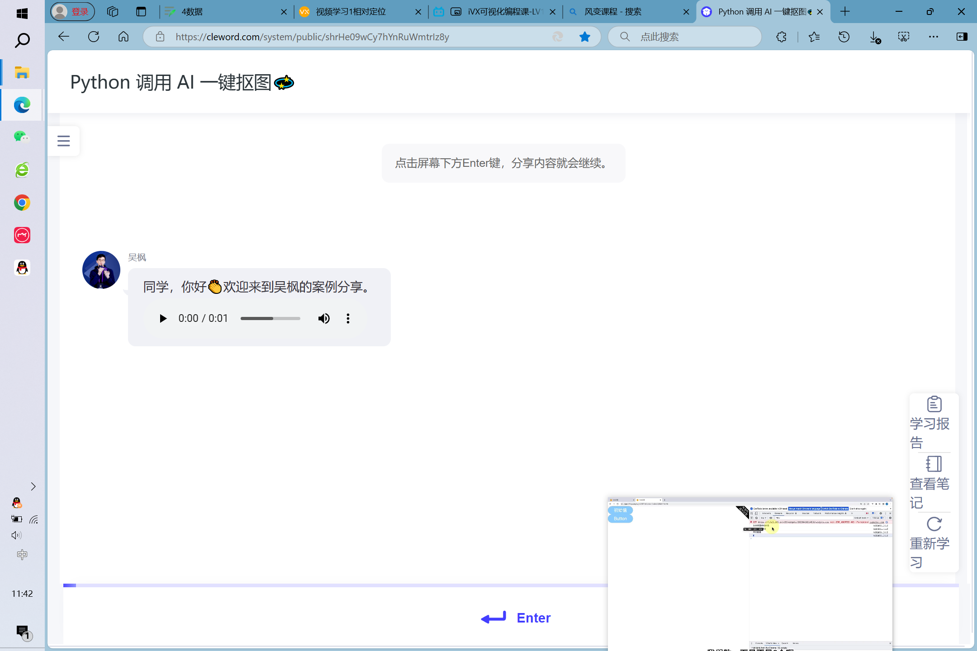Open the Windows Start menu
Image resolution: width=977 pixels, height=651 pixels.
coord(22,13)
